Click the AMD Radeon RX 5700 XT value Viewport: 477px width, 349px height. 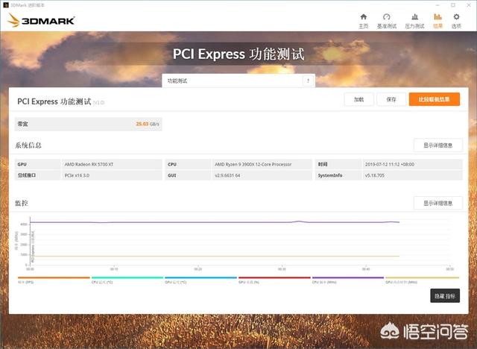click(x=89, y=164)
